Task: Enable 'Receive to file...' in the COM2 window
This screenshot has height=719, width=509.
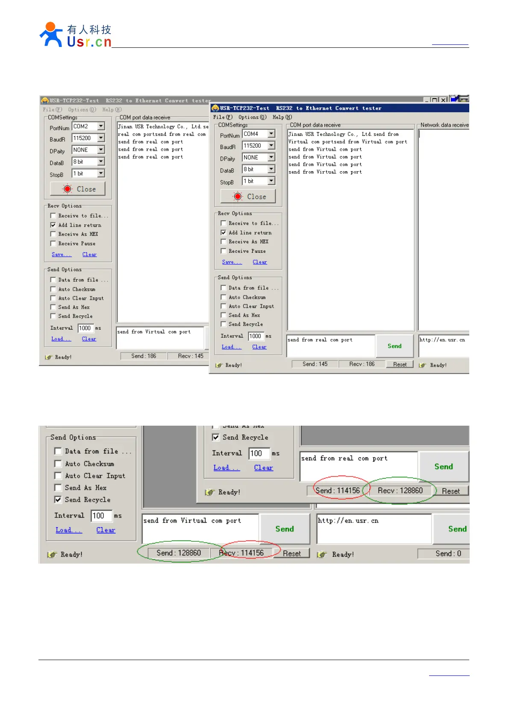Action: (x=53, y=216)
